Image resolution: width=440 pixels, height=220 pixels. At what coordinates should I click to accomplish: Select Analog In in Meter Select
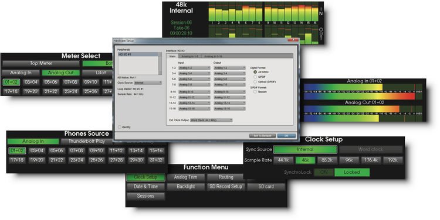[x=21, y=73]
